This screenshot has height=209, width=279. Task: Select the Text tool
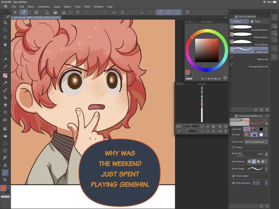pyautogui.click(x=5, y=166)
